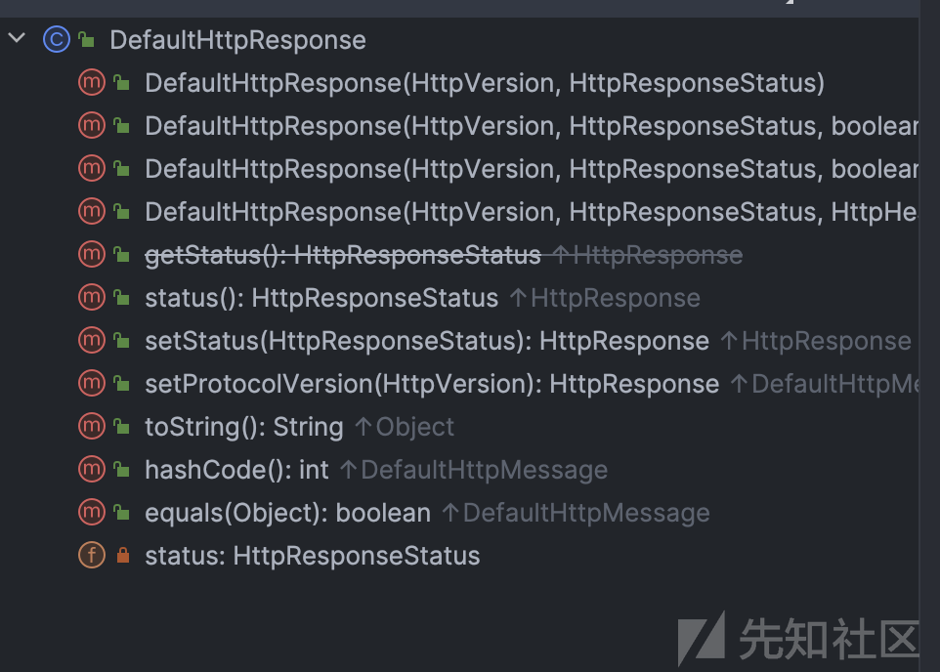Click the method icon next to toString()
This screenshot has height=672, width=940.
coord(92,426)
